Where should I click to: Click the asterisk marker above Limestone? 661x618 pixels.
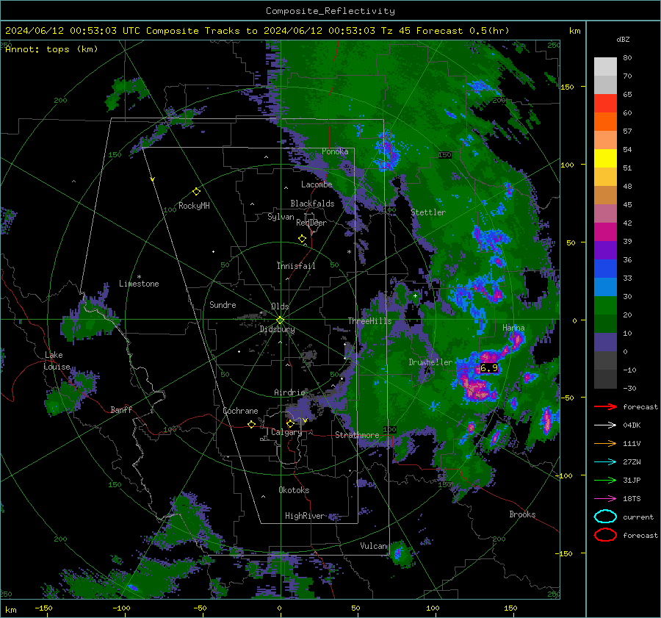click(x=139, y=277)
